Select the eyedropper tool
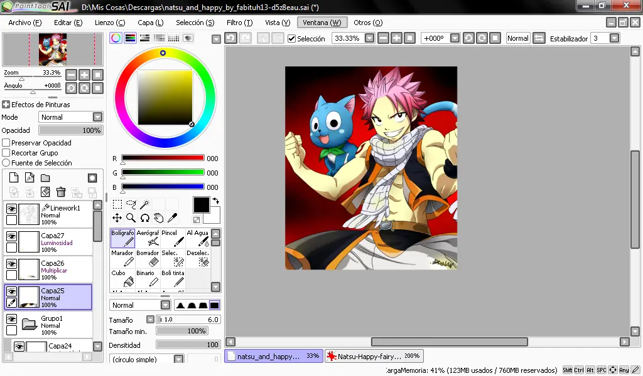643x376 pixels. click(173, 217)
